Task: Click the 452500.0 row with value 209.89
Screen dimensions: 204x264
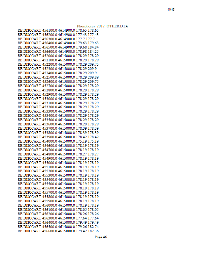Action: click(x=58, y=77)
